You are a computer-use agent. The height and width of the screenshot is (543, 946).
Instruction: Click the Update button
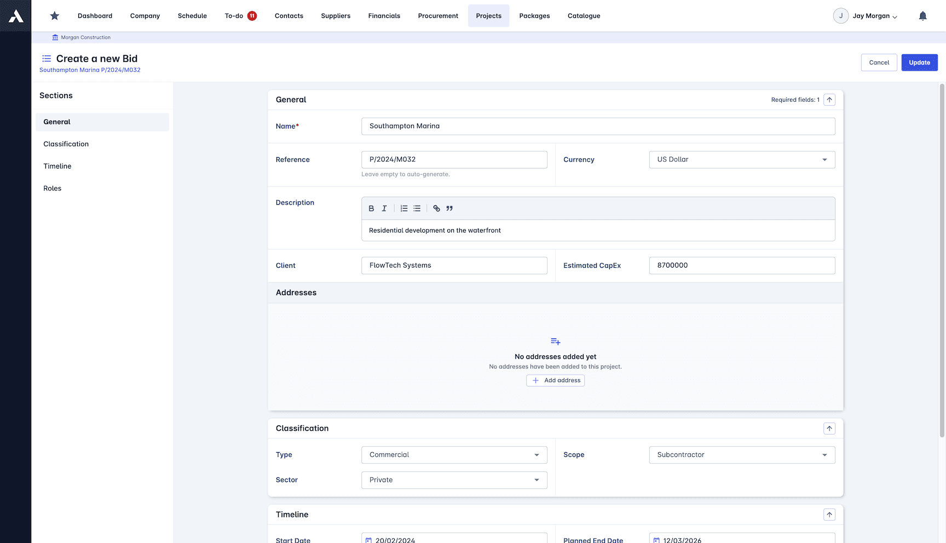click(919, 62)
